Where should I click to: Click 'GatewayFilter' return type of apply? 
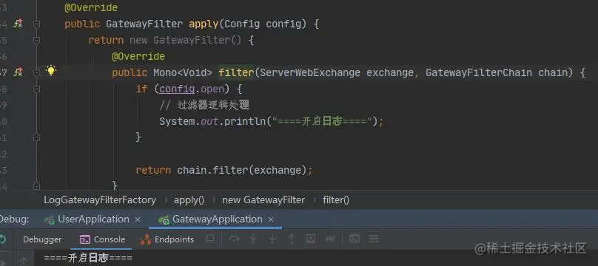click(x=144, y=24)
